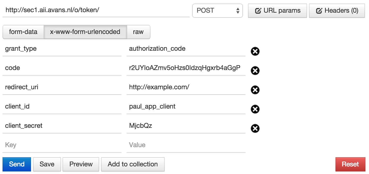
Task: Delete the code parameter row
Action: pos(255,71)
